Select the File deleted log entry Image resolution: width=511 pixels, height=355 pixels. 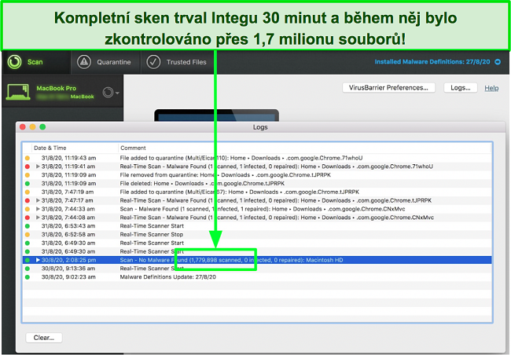tap(257, 183)
